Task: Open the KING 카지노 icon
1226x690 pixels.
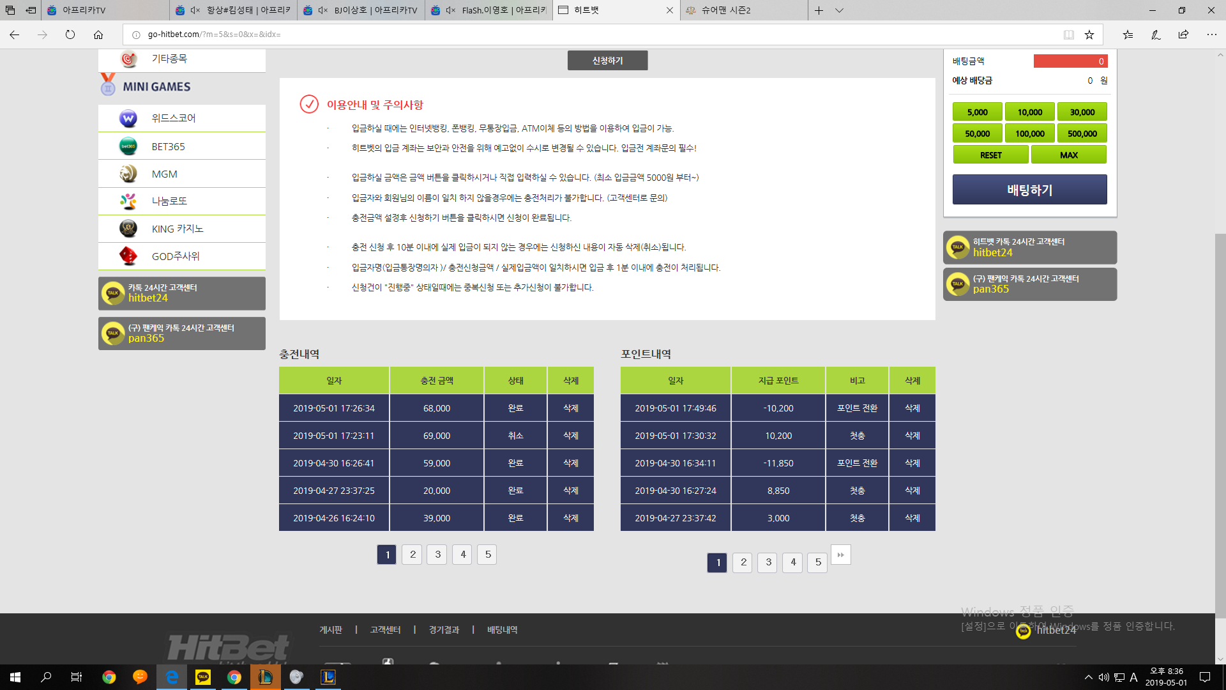Action: 128,229
